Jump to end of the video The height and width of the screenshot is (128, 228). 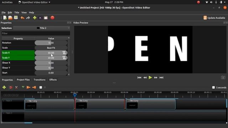[x=161, y=78]
